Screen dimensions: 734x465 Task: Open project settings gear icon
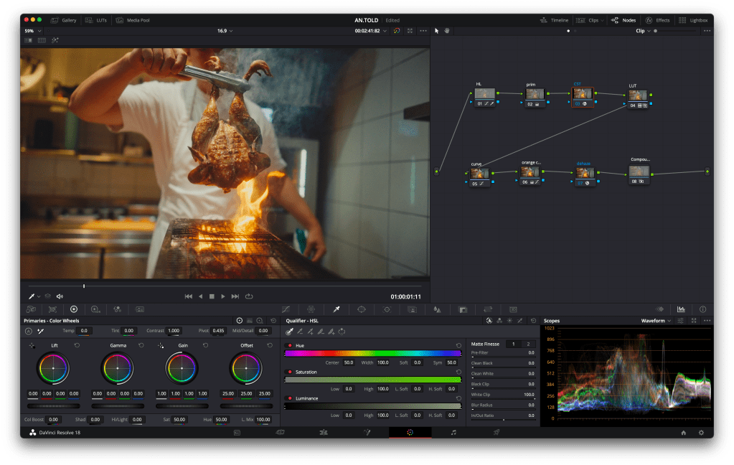[701, 433]
